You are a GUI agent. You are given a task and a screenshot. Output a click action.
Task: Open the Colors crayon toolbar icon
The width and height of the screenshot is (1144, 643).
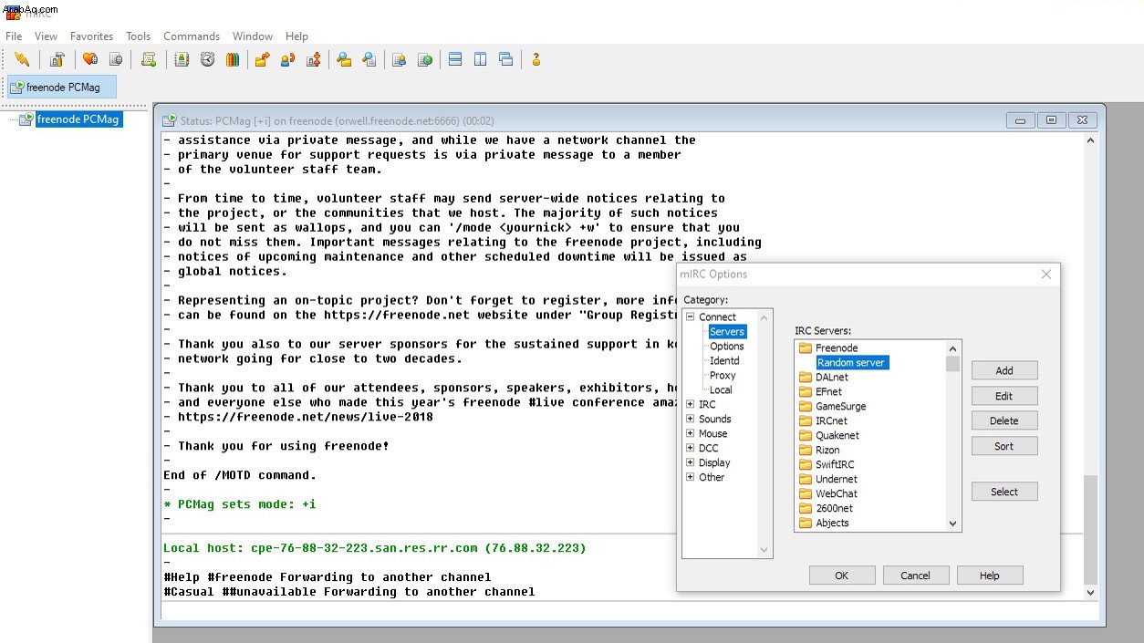[233, 60]
